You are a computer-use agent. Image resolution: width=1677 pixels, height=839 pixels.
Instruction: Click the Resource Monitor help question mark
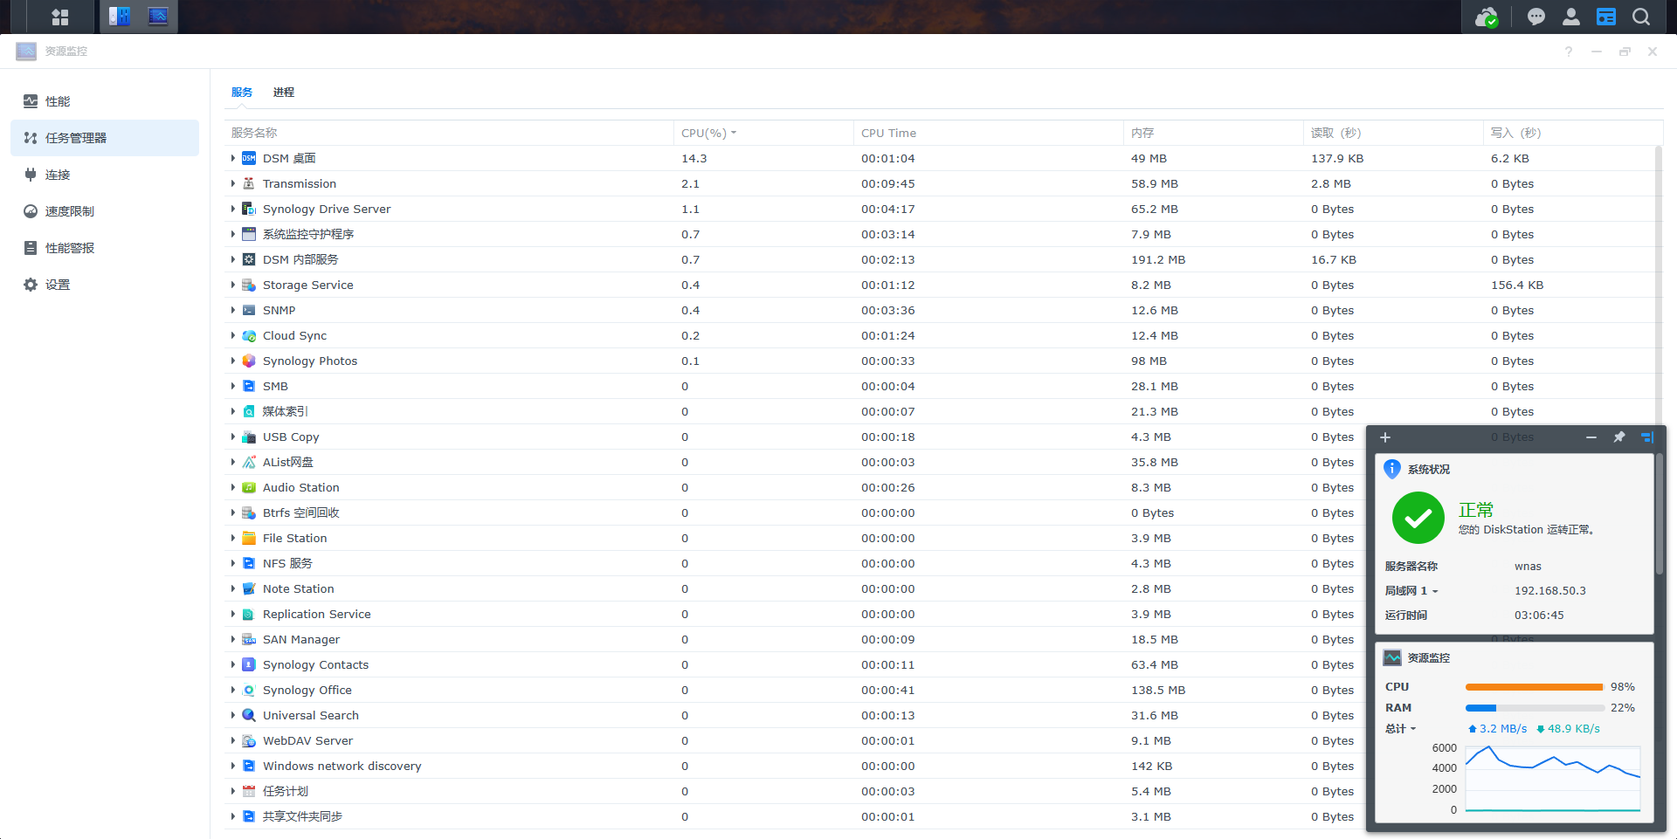tap(1569, 52)
